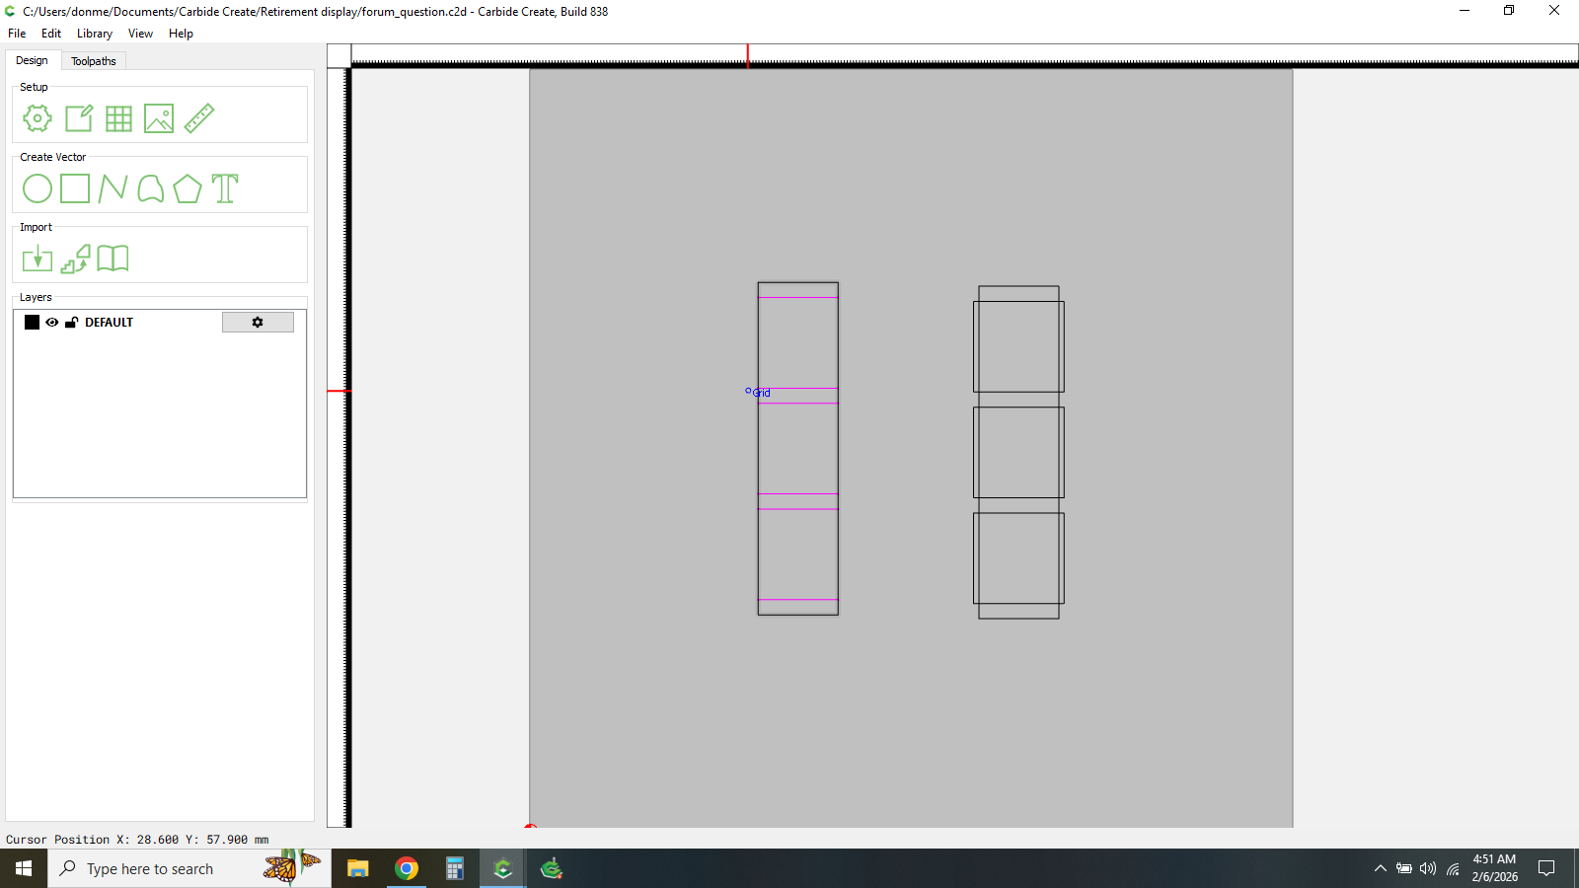Switch to the Toolpaths tab
Screen dimensions: 1579x888
[94, 61]
